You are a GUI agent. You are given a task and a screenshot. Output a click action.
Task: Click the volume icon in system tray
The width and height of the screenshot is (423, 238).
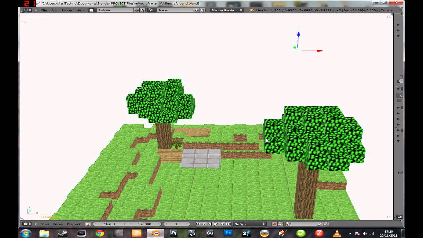pos(365,234)
